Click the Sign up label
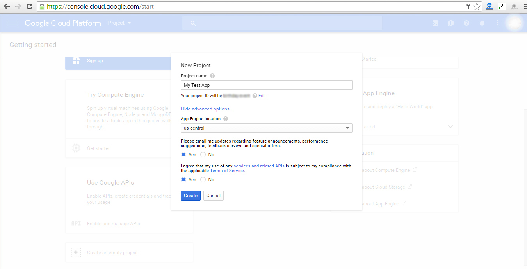This screenshot has width=527, height=269. coord(95,61)
